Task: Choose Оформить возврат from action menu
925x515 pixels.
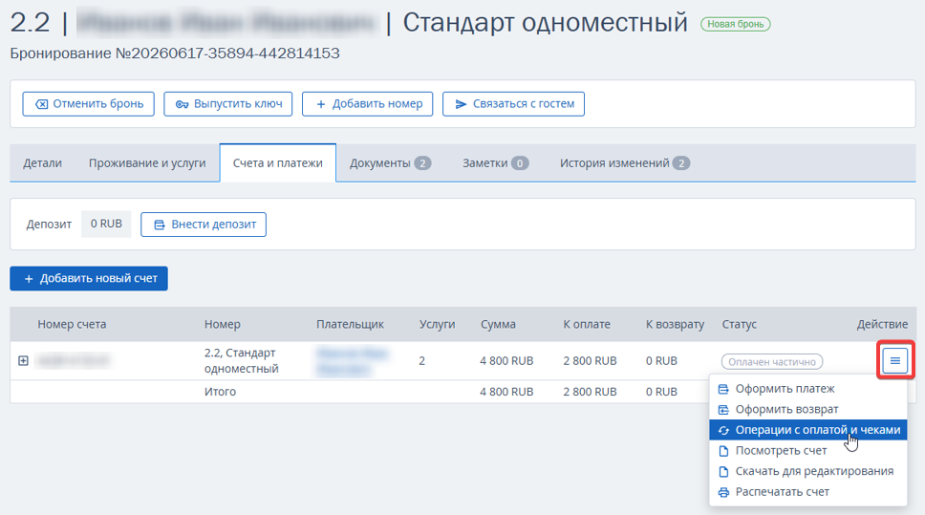Action: point(808,409)
